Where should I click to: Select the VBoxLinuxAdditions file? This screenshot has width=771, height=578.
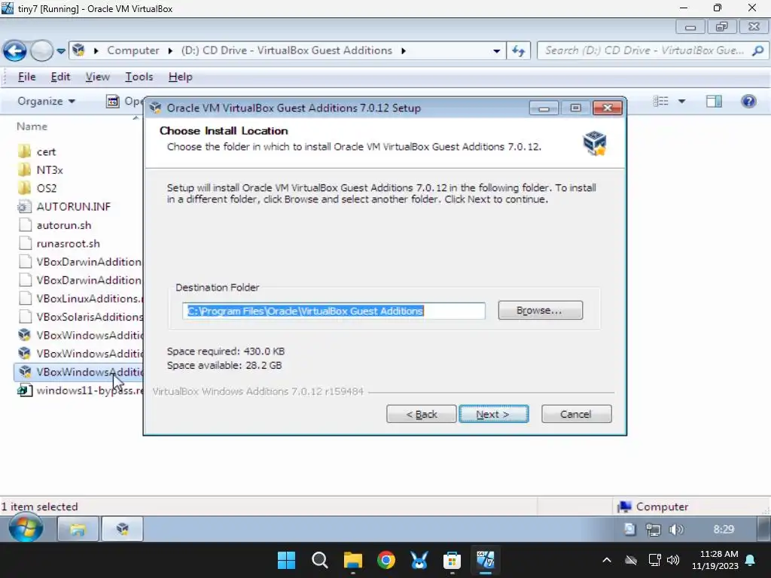pyautogui.click(x=80, y=298)
